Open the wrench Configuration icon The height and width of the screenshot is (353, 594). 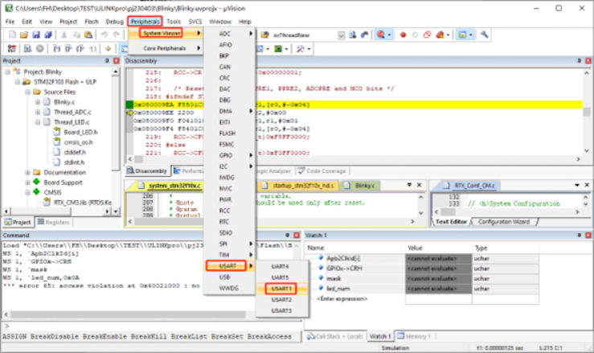pyautogui.click(x=484, y=35)
